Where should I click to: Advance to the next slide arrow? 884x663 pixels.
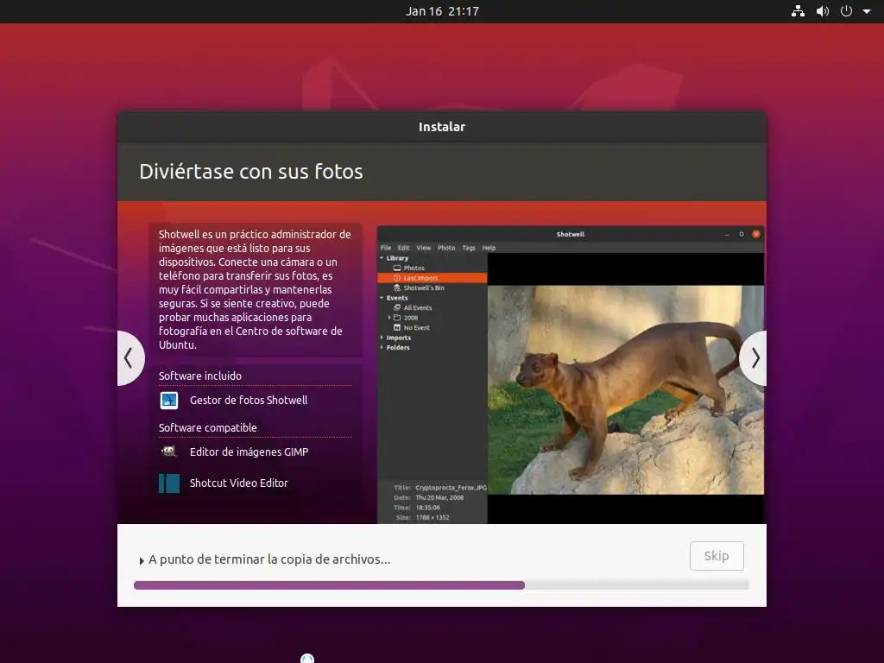pos(754,358)
